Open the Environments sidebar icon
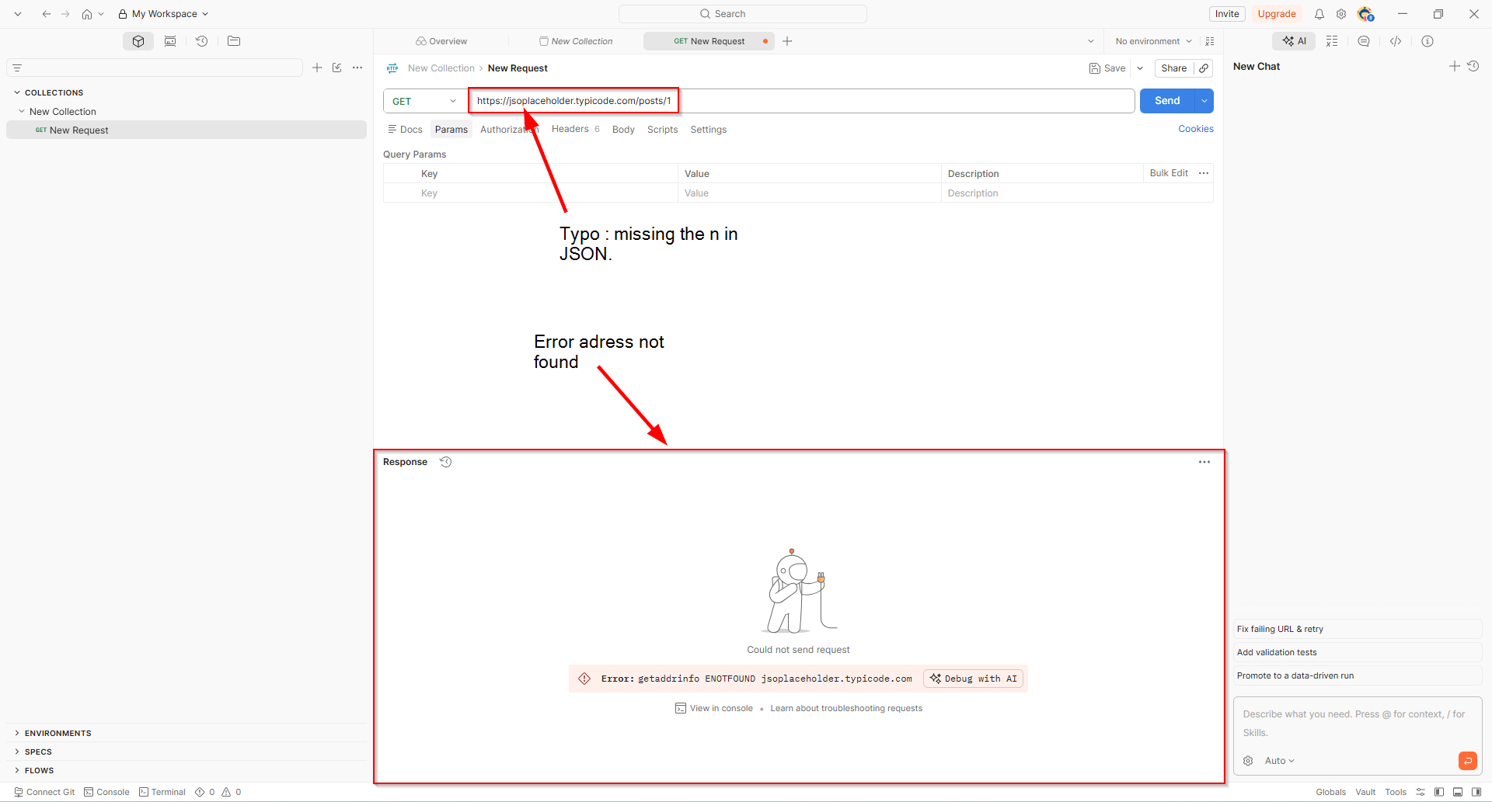Image resolution: width=1492 pixels, height=802 pixels. [x=170, y=41]
